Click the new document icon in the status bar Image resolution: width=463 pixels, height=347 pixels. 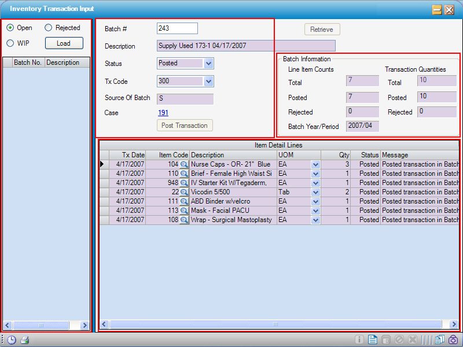click(x=373, y=340)
